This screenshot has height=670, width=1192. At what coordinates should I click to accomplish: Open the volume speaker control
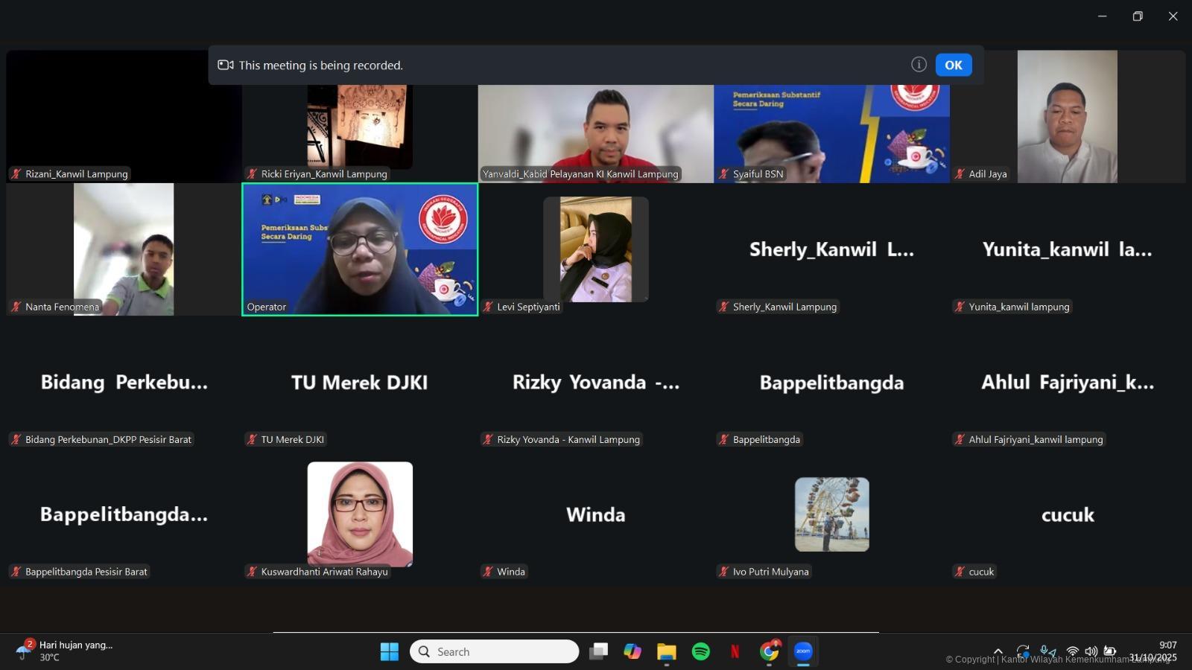pos(1091,651)
